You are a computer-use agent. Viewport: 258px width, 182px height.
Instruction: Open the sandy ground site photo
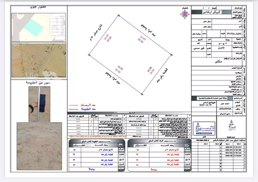(x=39, y=146)
